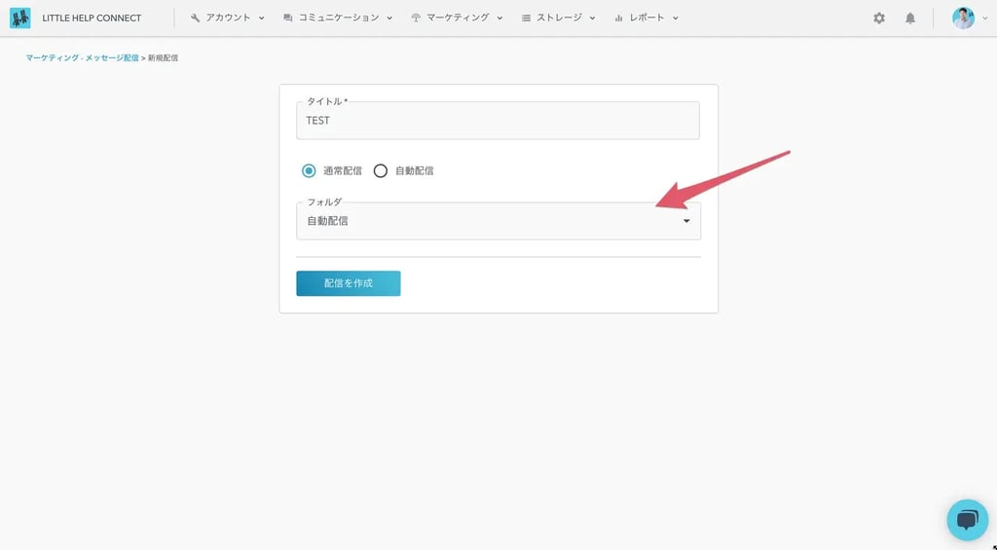This screenshot has height=550, width=997.
Task: Expand the フォルダ dropdown arrow
Action: point(686,221)
